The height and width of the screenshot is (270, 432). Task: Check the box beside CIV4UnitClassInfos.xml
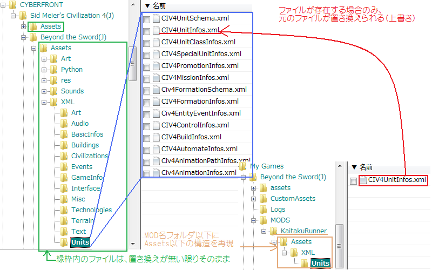click(x=147, y=42)
